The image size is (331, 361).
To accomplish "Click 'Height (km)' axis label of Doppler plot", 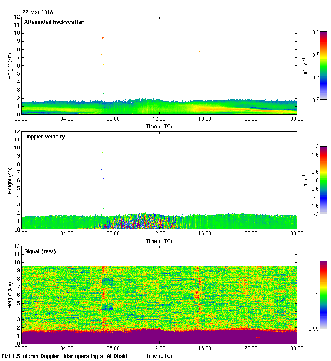I will pos(9,180).
